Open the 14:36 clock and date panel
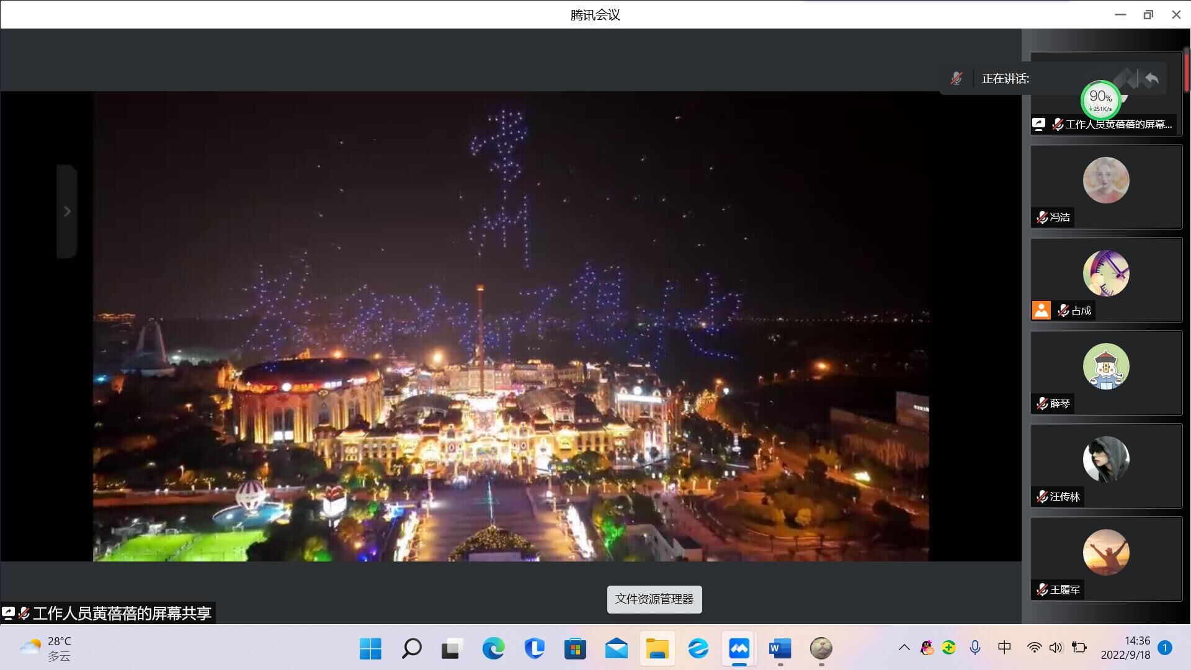This screenshot has height=670, width=1191. (1125, 648)
